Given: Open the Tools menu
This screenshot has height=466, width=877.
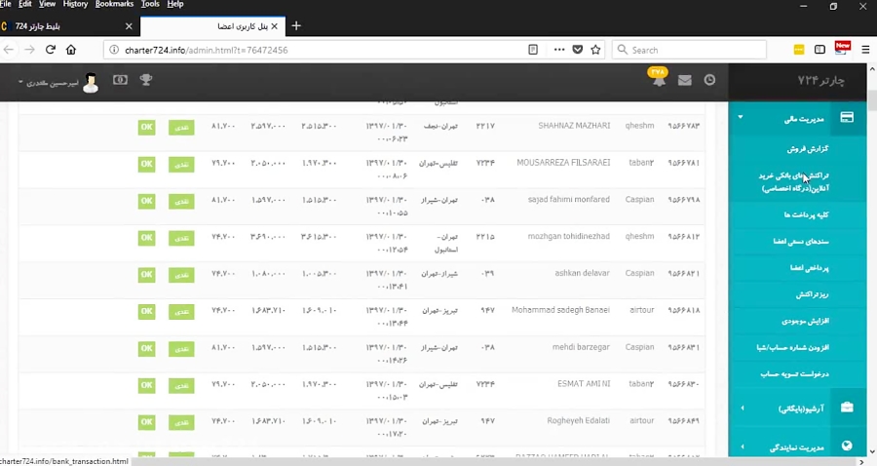Looking at the screenshot, I should [150, 4].
